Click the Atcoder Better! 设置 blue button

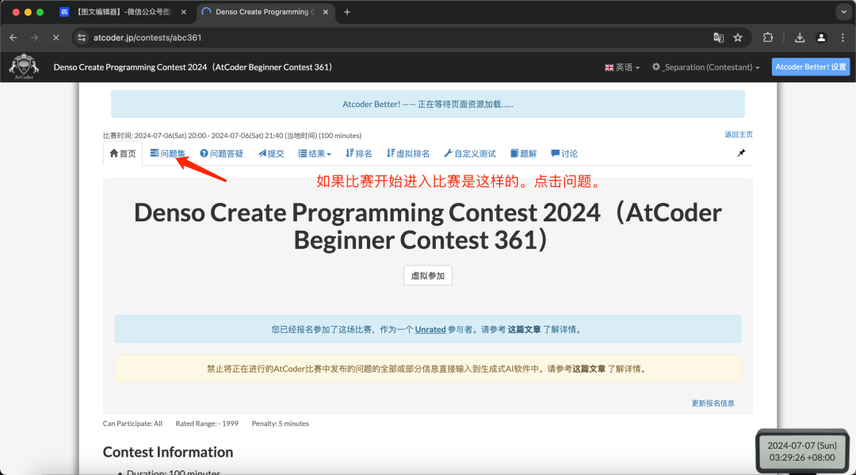810,67
